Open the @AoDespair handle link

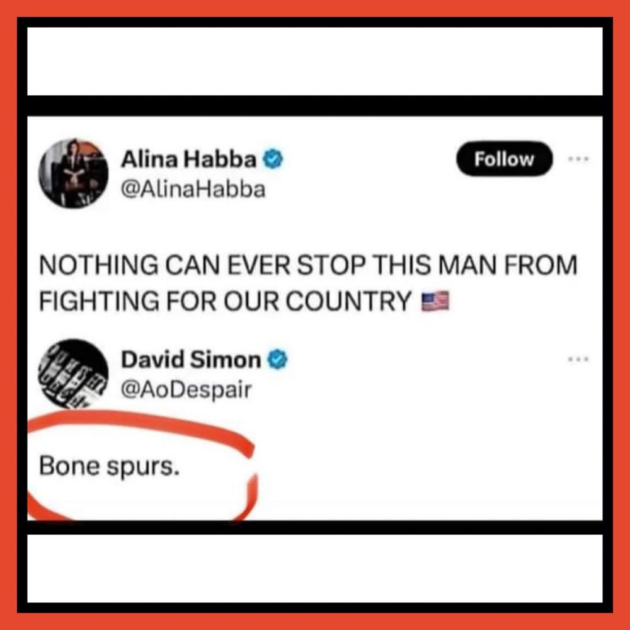(186, 390)
